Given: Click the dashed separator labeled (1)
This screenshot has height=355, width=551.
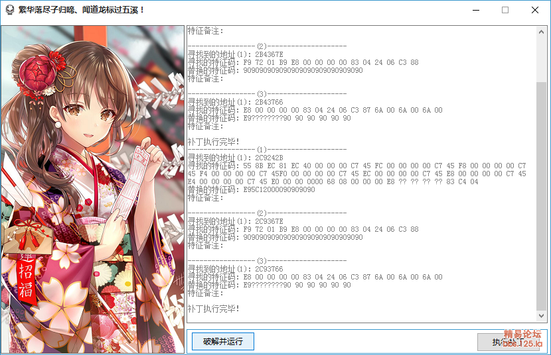Looking at the screenshot, I should pos(267,150).
